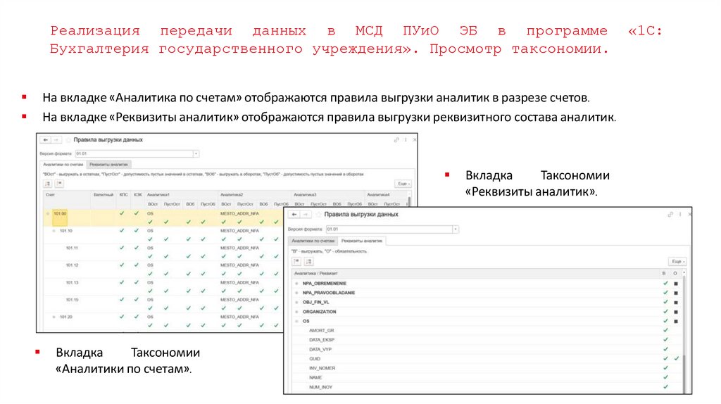The image size is (721, 404).
Task: Toggle КПС checkmark in row 101.00
Action: 122,213
